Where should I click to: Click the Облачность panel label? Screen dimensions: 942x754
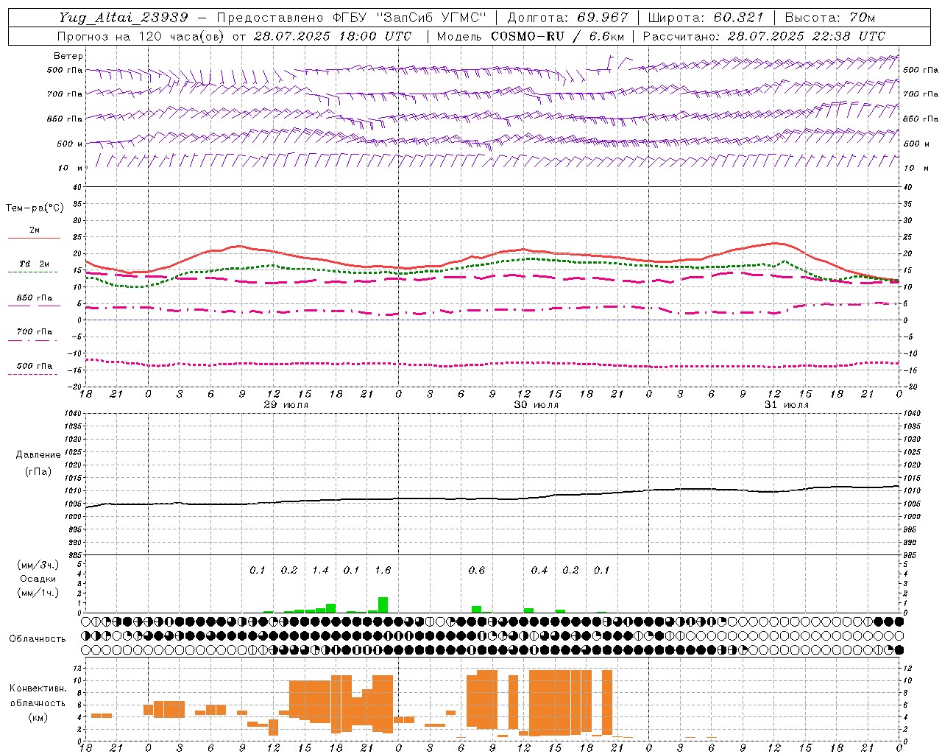[38, 639]
